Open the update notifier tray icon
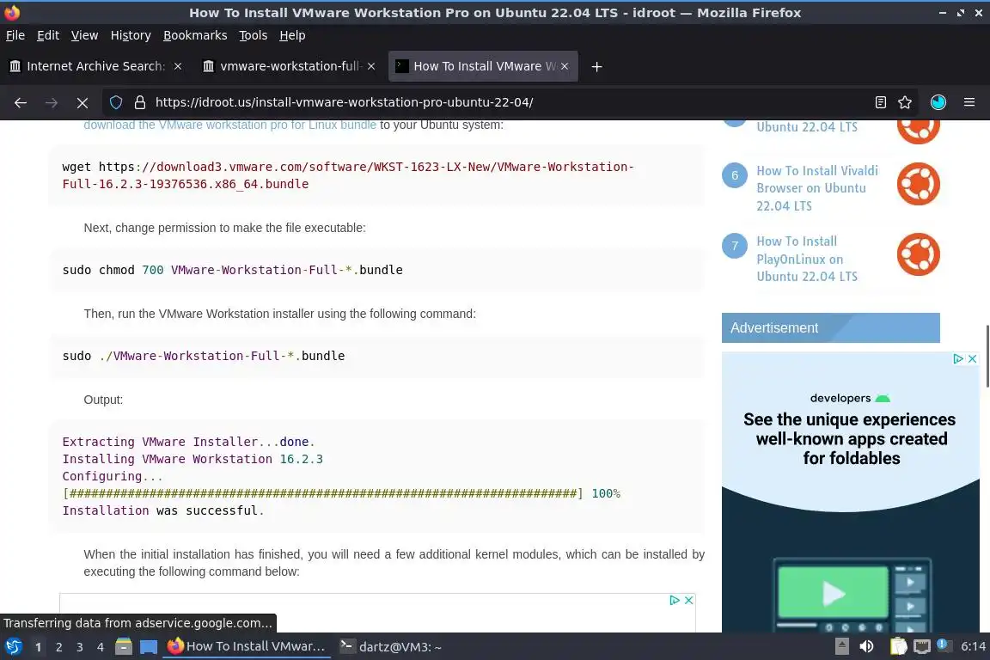This screenshot has height=660, width=990. [943, 645]
